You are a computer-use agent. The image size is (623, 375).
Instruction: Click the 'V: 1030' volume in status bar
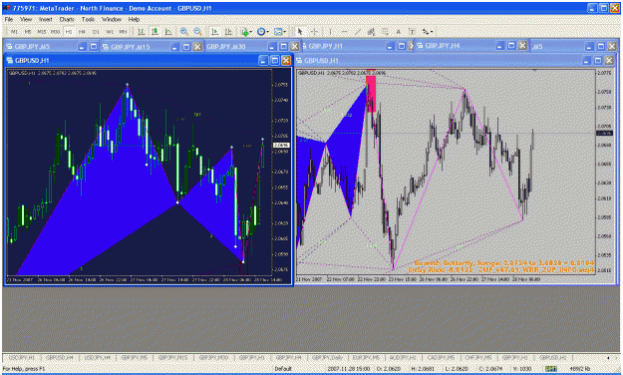(521, 369)
